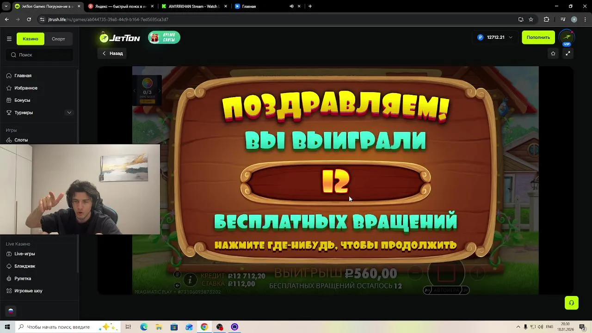Enter fullscreen mode for the game
This screenshot has width=592, height=333.
[x=568, y=54]
